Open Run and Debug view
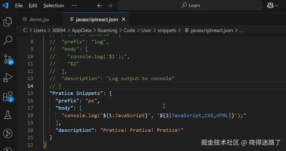 (x=8, y=78)
